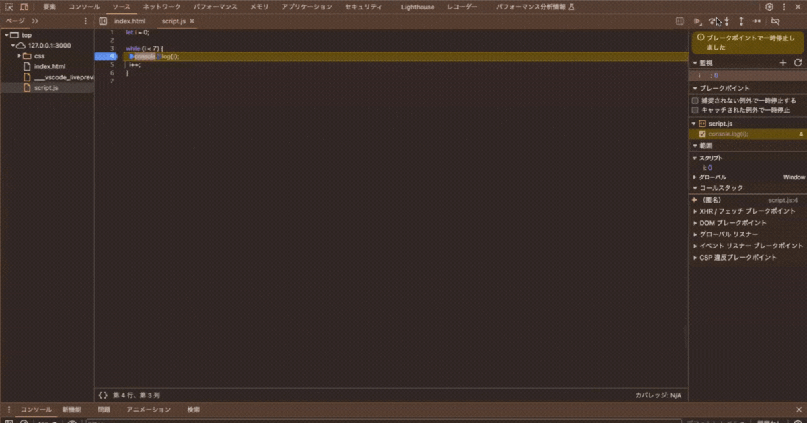Screen dimensions: 807x423
Task: Click the line 4 breakpoint marker
Action: point(108,56)
